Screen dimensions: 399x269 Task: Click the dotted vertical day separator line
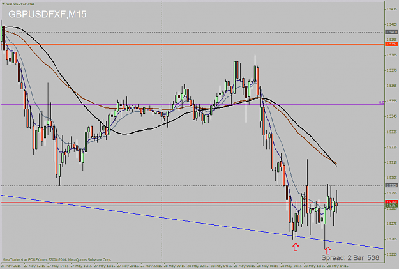[162, 132]
